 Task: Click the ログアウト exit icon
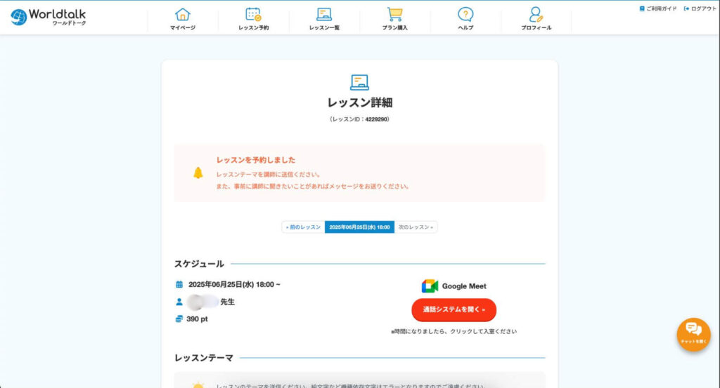pyautogui.click(x=686, y=8)
